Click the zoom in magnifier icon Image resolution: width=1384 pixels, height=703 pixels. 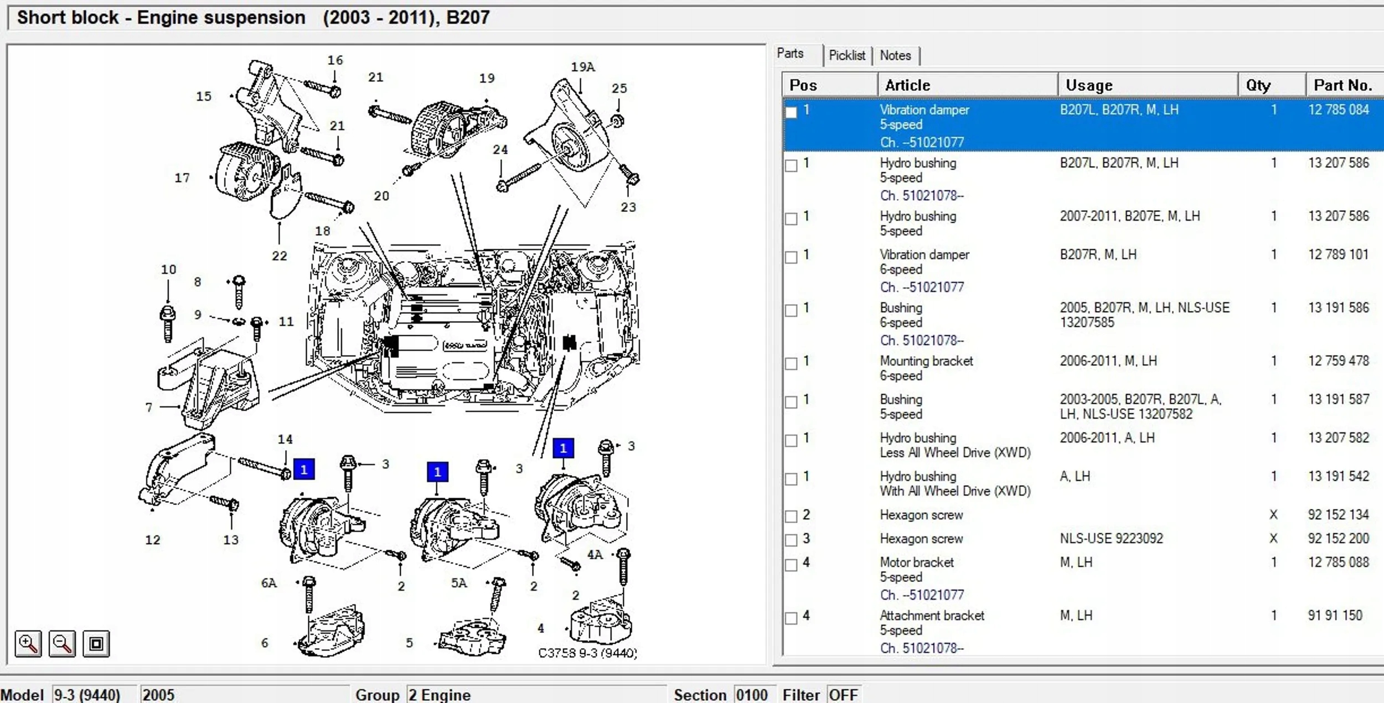pyautogui.click(x=28, y=644)
